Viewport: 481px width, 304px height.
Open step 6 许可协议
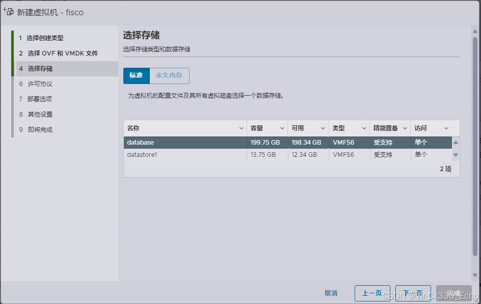tap(36, 84)
